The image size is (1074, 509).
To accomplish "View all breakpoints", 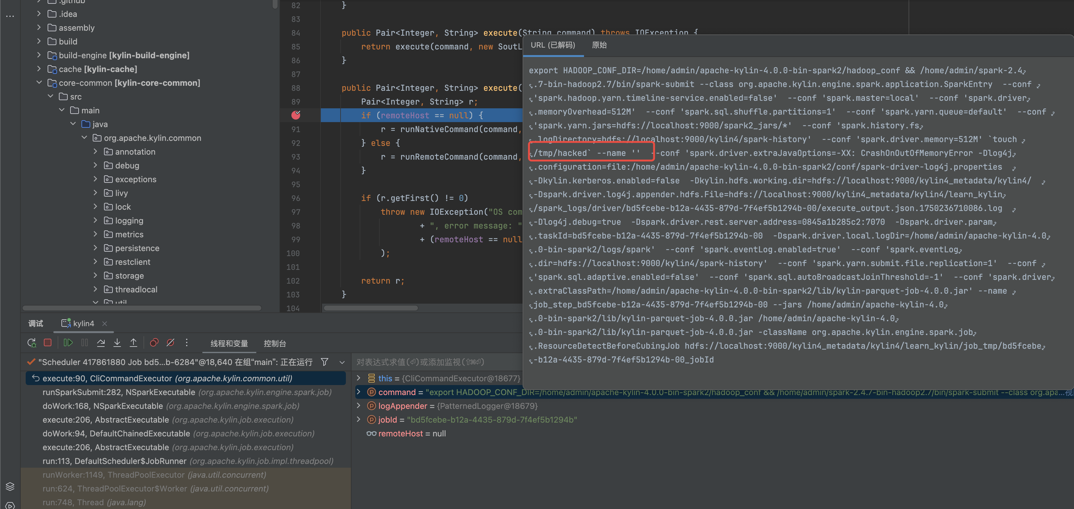I will pos(154,343).
